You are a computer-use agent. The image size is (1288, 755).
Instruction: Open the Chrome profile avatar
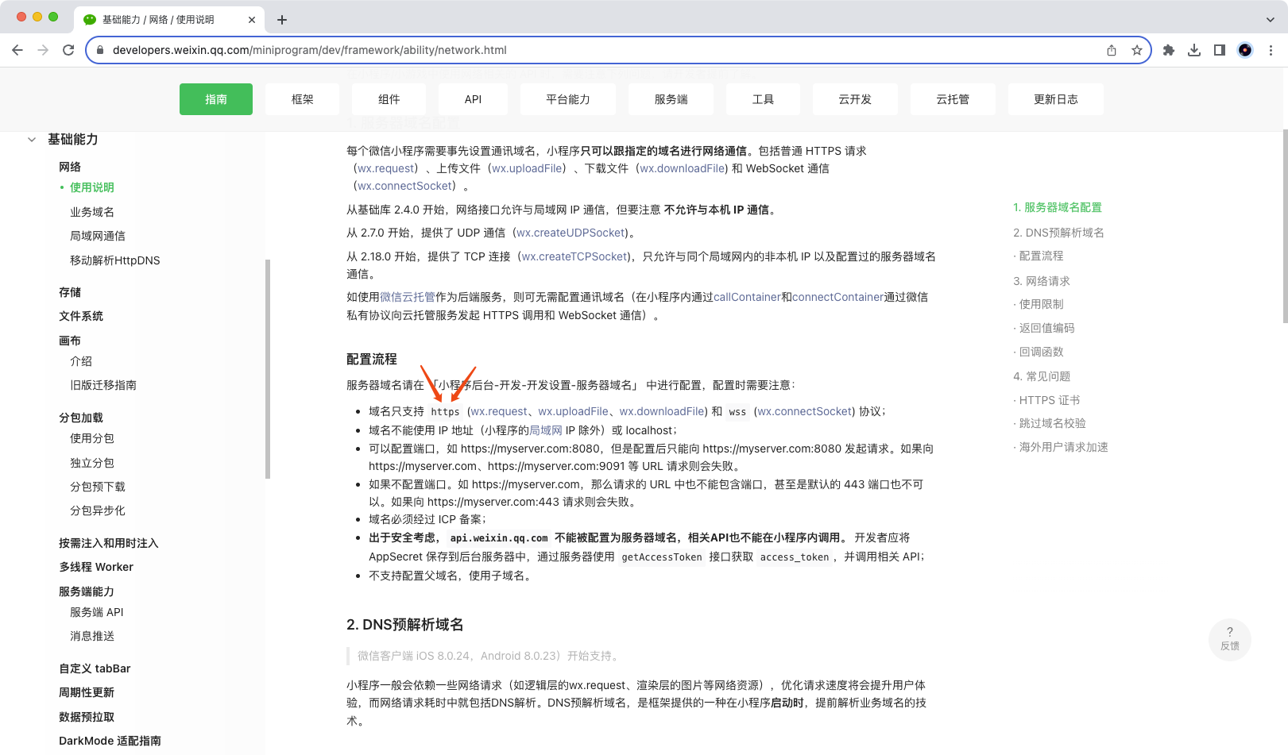[1245, 50]
